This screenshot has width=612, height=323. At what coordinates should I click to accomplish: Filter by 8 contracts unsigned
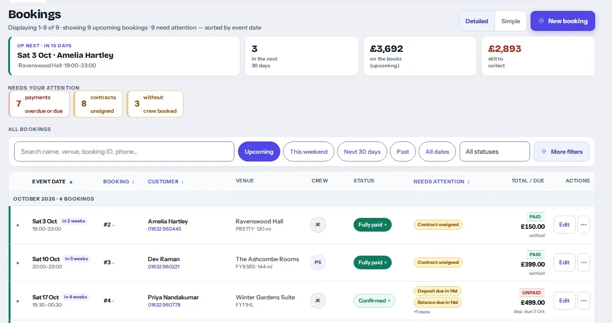(98, 104)
